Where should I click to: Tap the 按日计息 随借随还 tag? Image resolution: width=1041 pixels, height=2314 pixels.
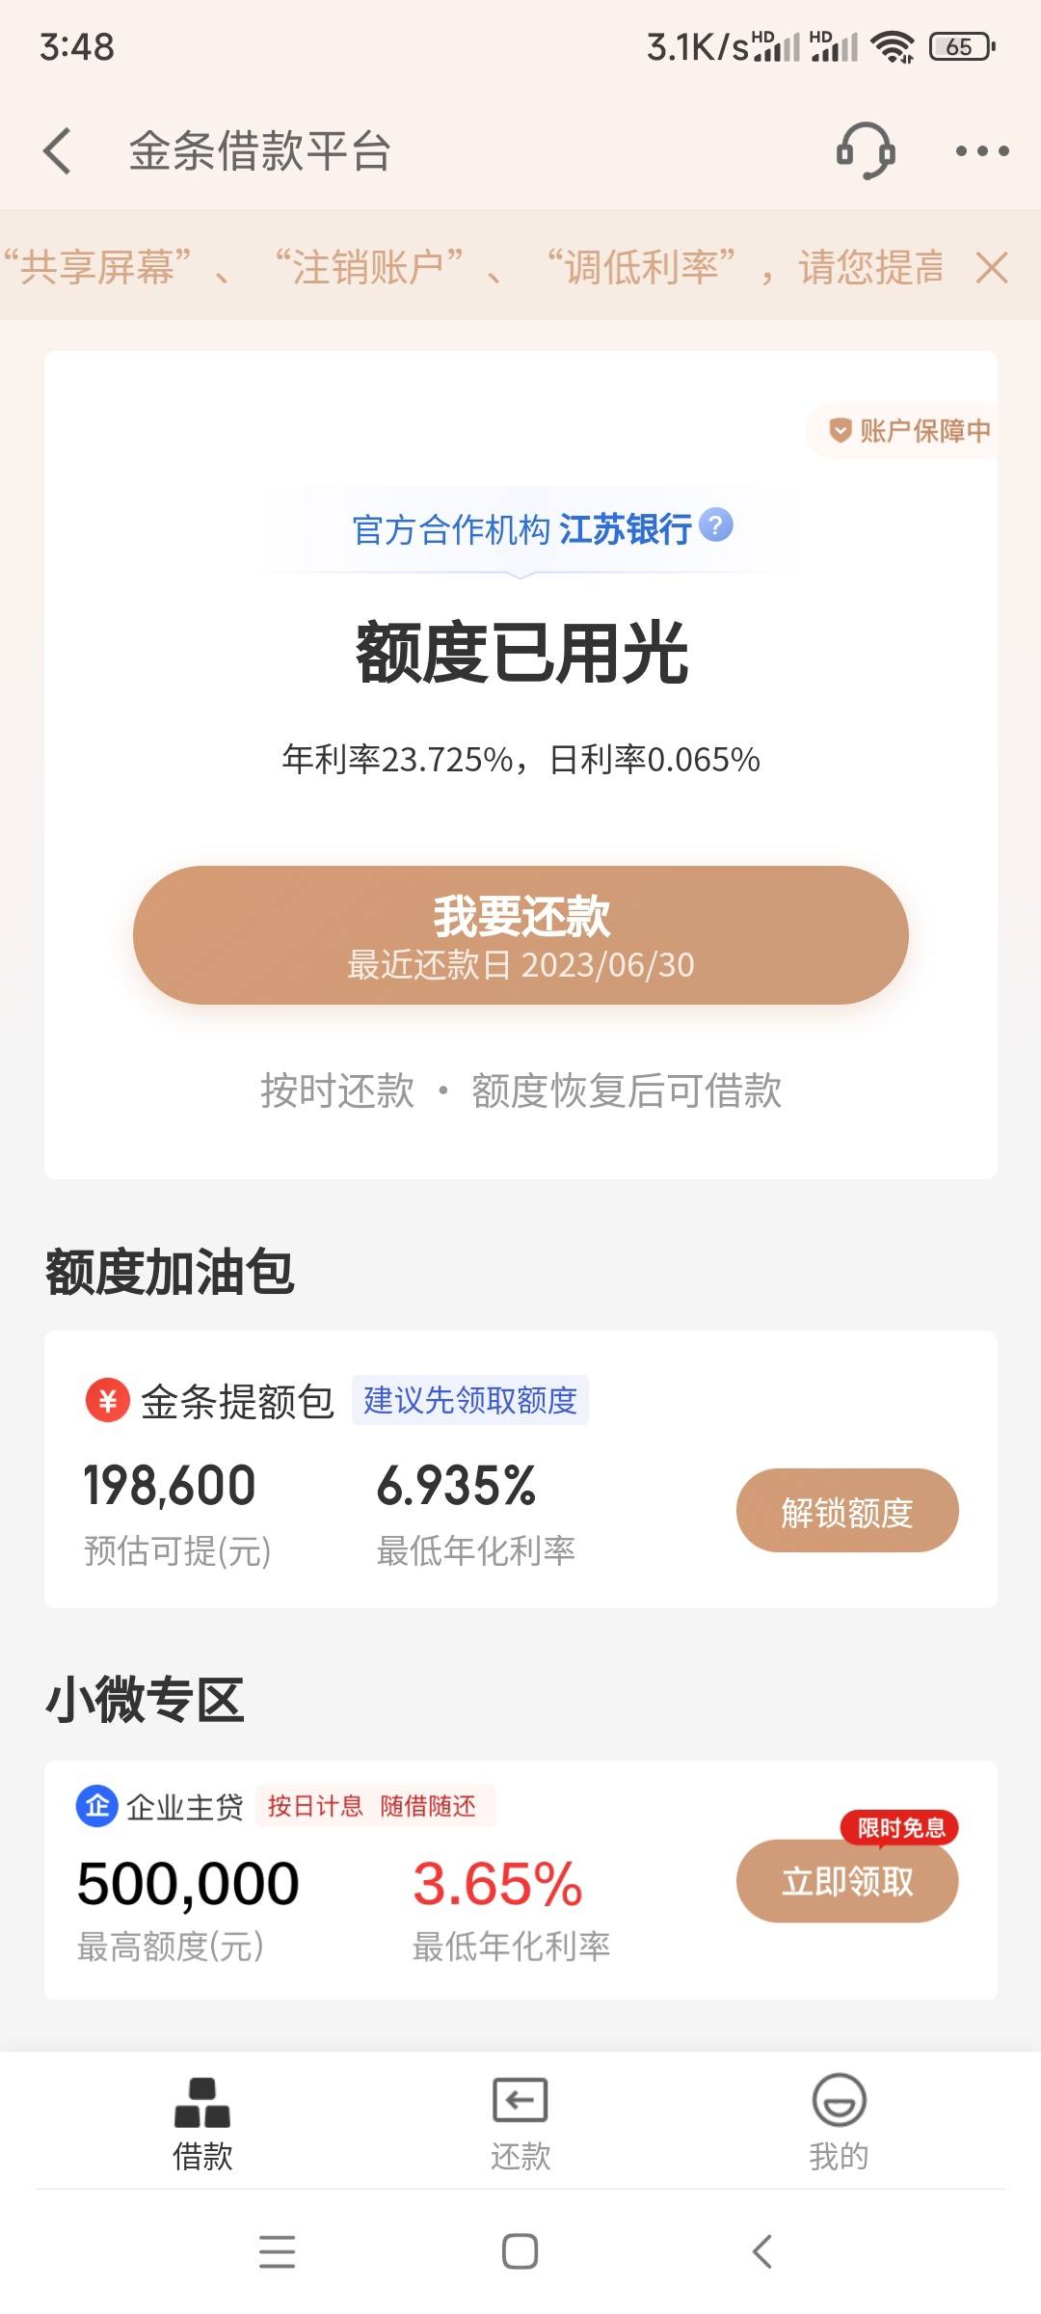click(374, 1806)
